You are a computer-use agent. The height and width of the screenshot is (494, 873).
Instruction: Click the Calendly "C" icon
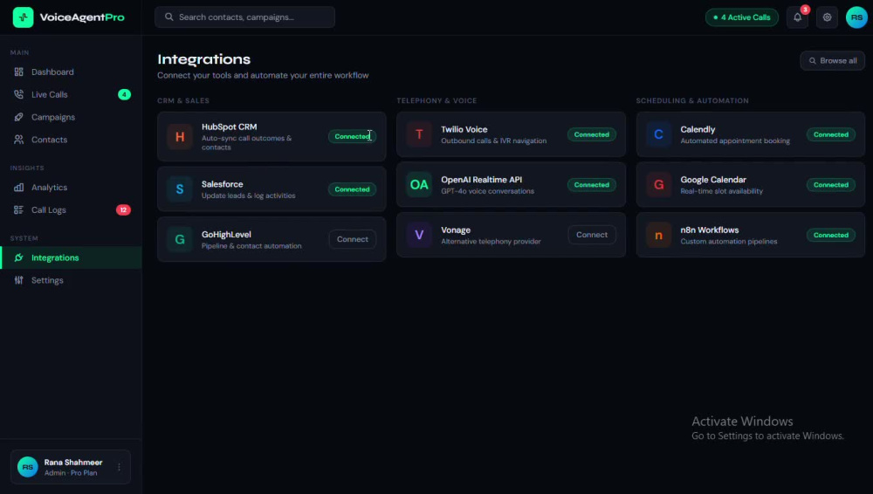point(658,134)
